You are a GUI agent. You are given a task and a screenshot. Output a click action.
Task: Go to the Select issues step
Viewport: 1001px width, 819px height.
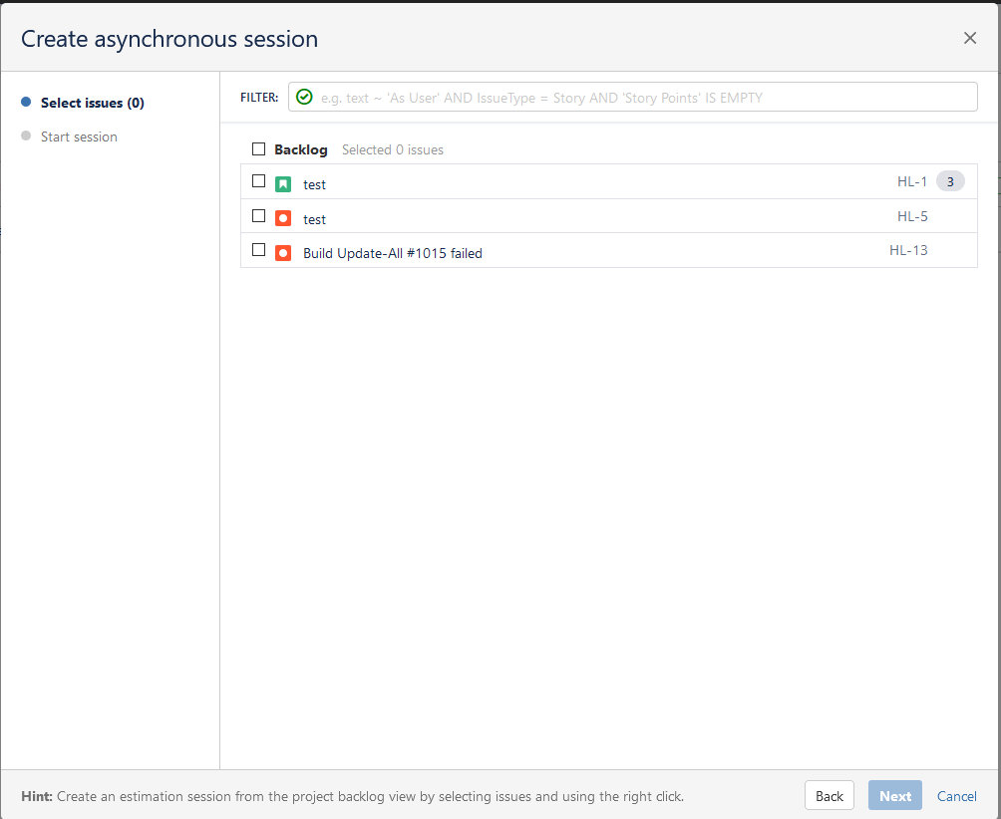92,103
